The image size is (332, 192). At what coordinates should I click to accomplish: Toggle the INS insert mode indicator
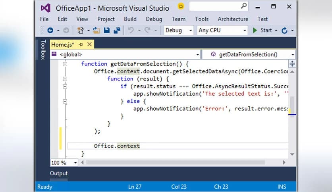click(282, 187)
